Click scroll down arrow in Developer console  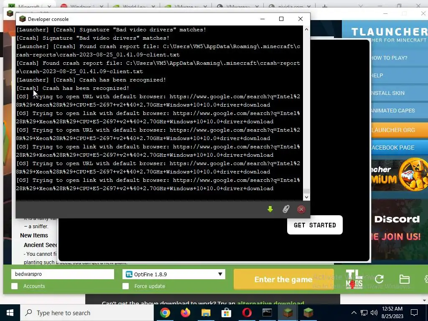pos(306,197)
